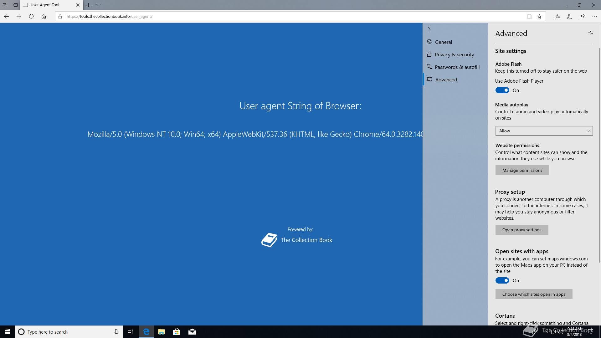
Task: Open General settings section
Action: [455, 42]
